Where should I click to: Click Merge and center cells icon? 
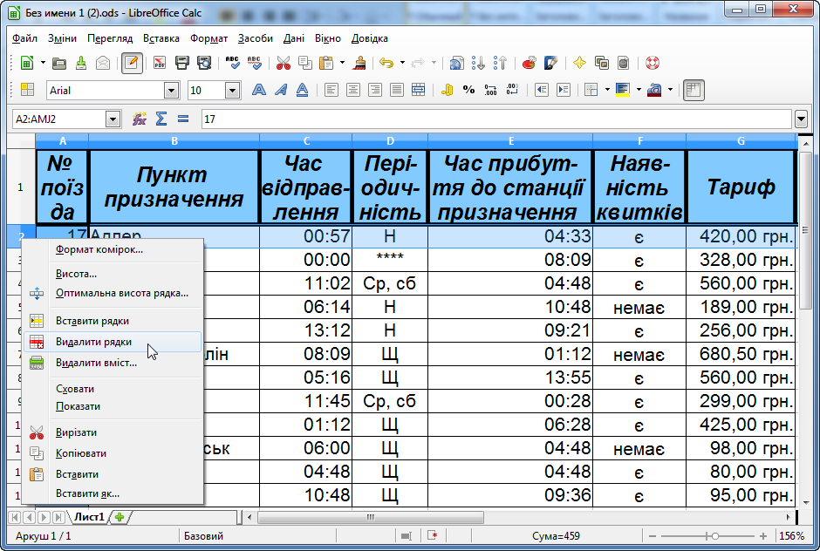419,90
